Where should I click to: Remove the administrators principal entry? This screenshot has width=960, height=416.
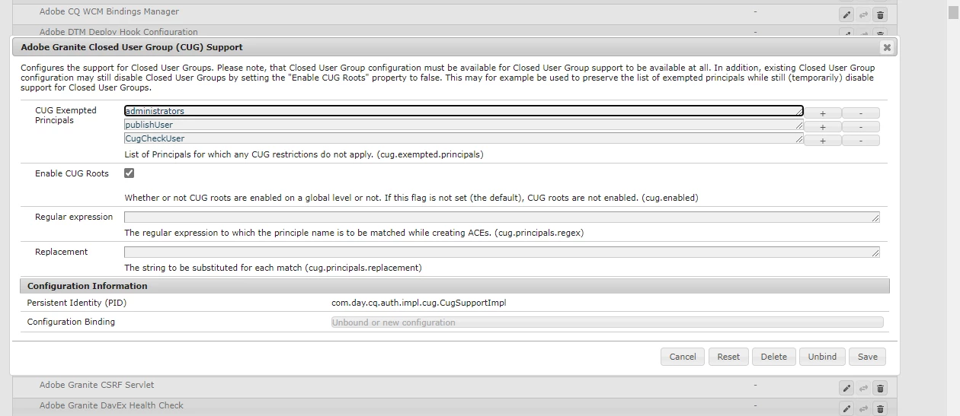861,113
